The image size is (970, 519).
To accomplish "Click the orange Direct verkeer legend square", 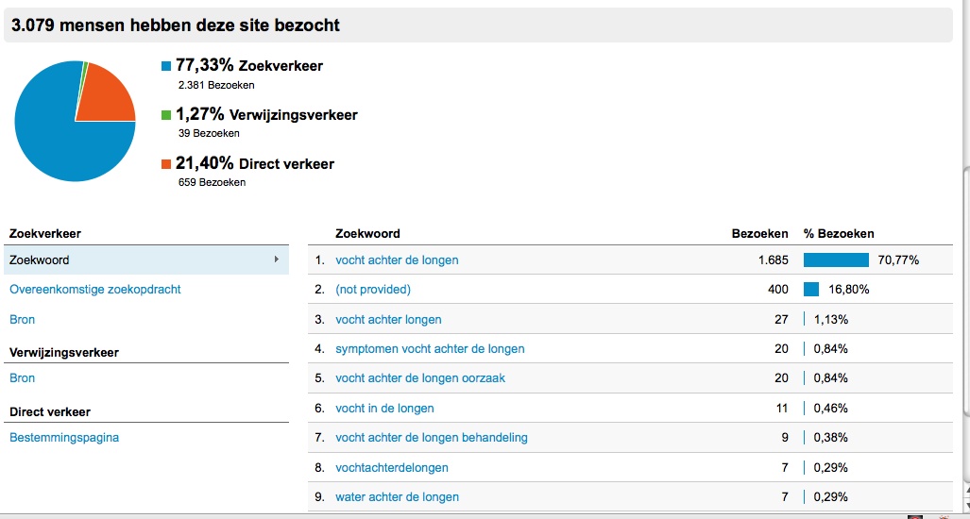I will (166, 164).
